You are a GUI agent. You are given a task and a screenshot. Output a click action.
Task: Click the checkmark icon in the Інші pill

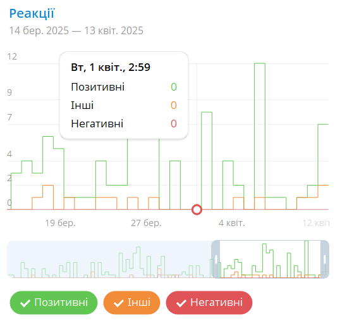(119, 303)
